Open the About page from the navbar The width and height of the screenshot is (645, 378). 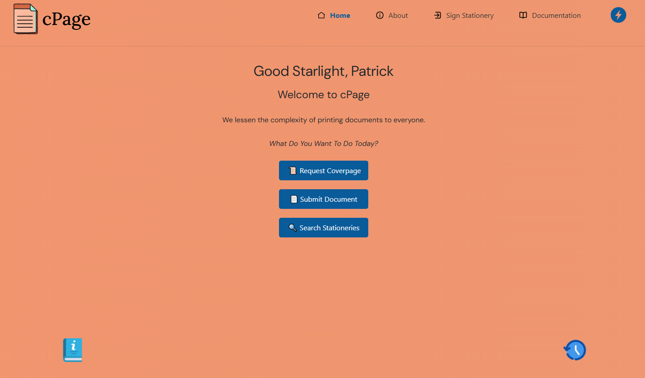tap(398, 15)
